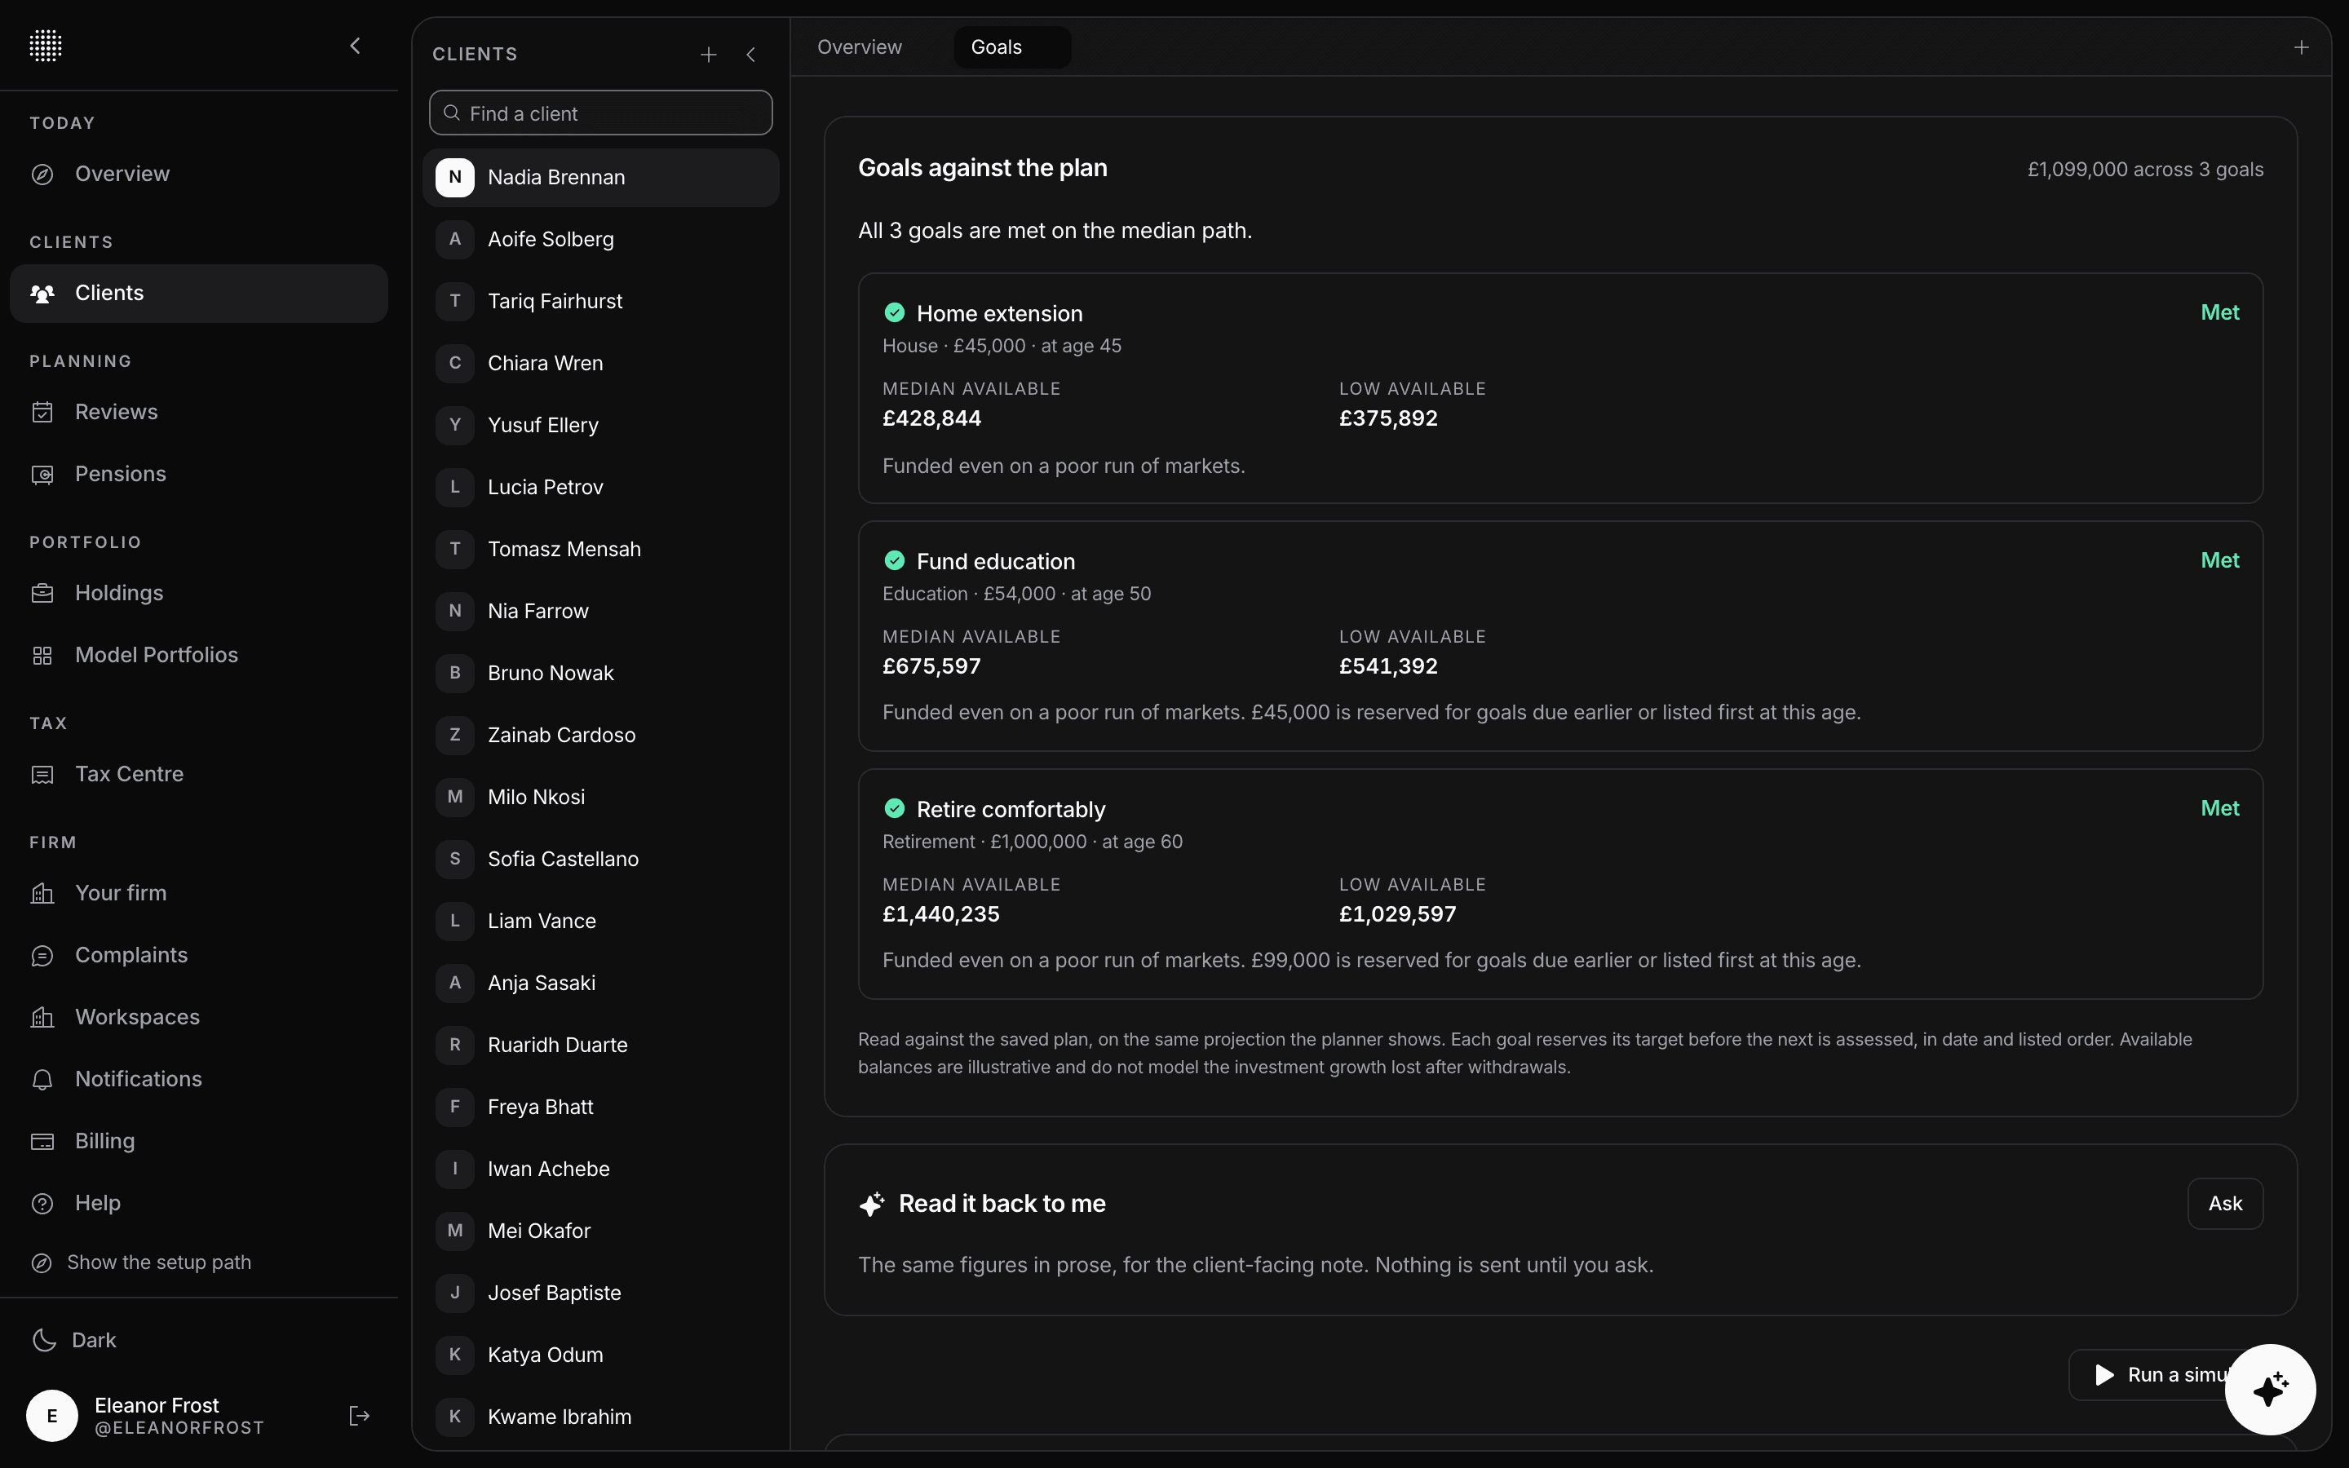Select client Kwame Ibrahim

(601, 1417)
